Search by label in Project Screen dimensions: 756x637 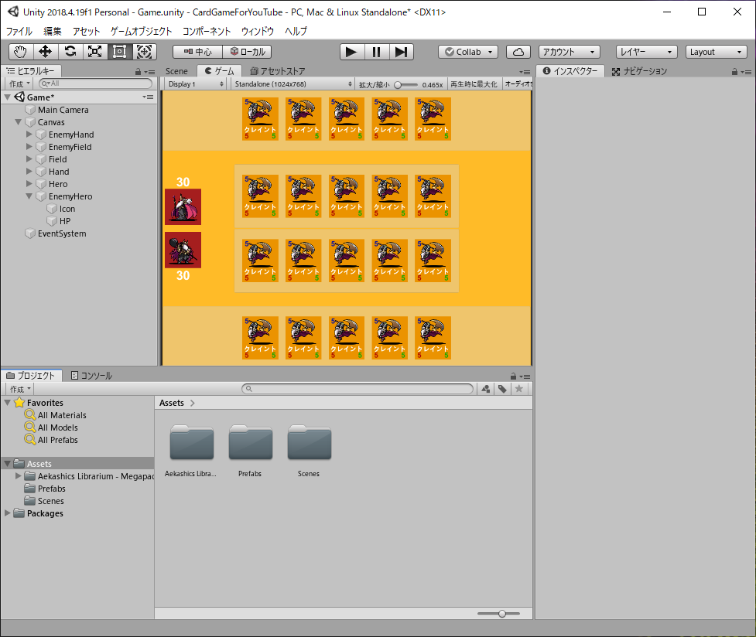(x=502, y=389)
